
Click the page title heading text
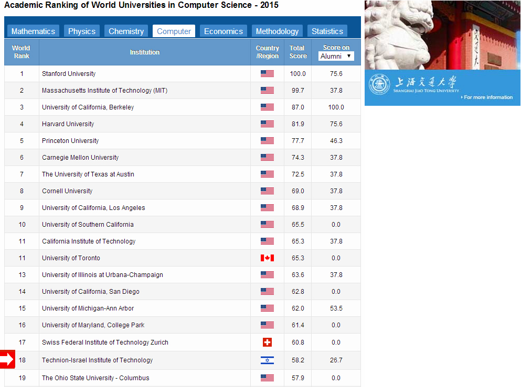[x=141, y=5]
